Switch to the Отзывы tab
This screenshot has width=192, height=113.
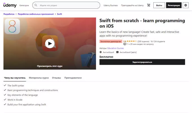(x=56, y=78)
